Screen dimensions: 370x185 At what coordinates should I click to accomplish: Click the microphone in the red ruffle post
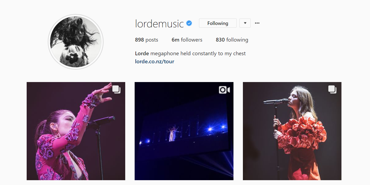(x=276, y=101)
